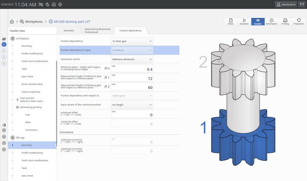Toggle the Graphic eye view
The height and width of the screenshot is (181, 307).
258,21
